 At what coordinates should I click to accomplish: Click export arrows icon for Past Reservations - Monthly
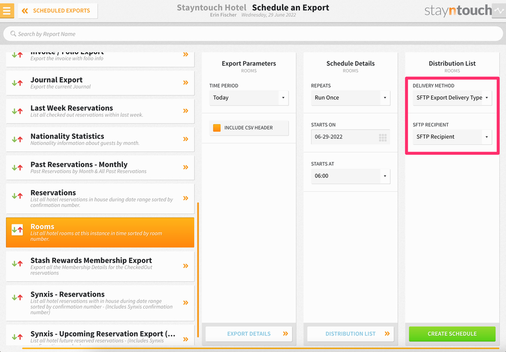coord(18,167)
